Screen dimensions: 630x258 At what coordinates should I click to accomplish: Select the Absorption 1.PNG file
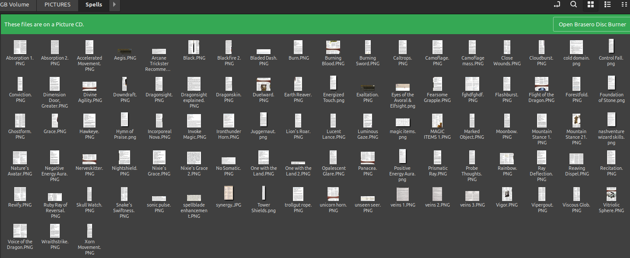click(x=20, y=53)
